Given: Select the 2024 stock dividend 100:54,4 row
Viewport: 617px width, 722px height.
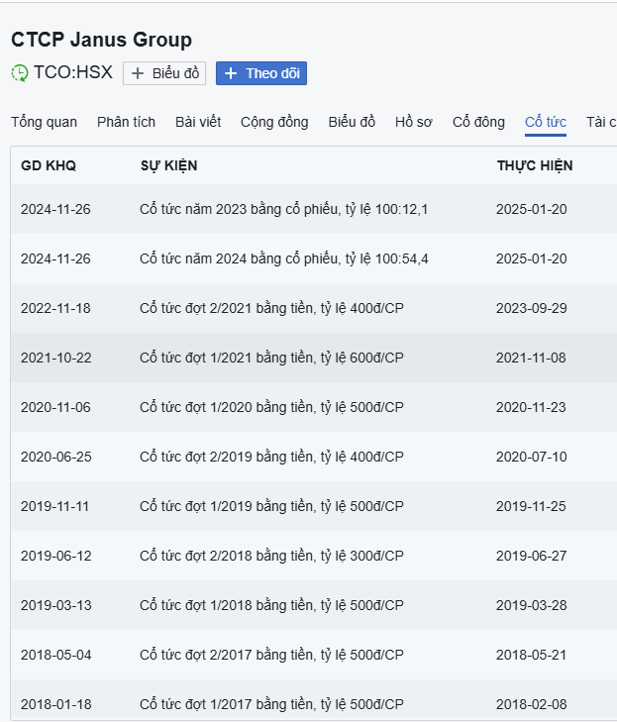Looking at the screenshot, I should [x=283, y=258].
